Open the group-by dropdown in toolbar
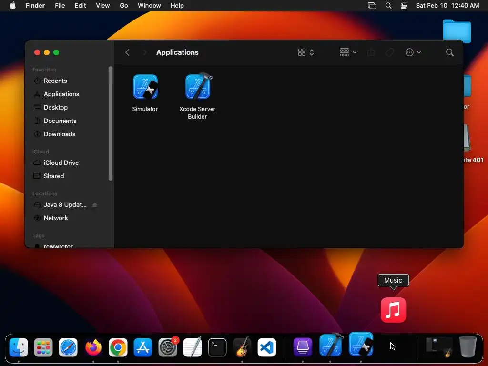Screen dimensions: 488x366 pos(348,52)
